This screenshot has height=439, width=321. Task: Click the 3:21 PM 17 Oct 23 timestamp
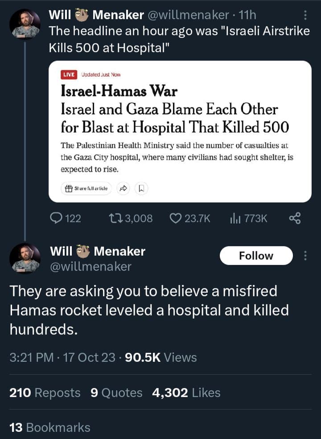point(62,357)
